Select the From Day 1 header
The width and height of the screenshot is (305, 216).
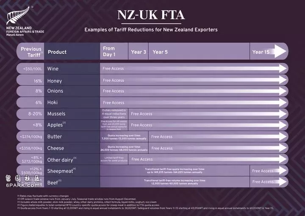tap(109, 51)
